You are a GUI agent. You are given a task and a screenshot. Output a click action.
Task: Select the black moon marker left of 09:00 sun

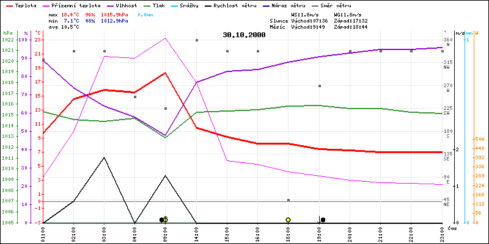pos(161,220)
